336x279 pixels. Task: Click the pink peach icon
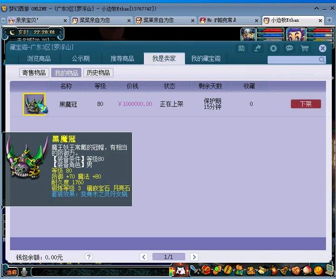pyautogui.click(x=307, y=271)
